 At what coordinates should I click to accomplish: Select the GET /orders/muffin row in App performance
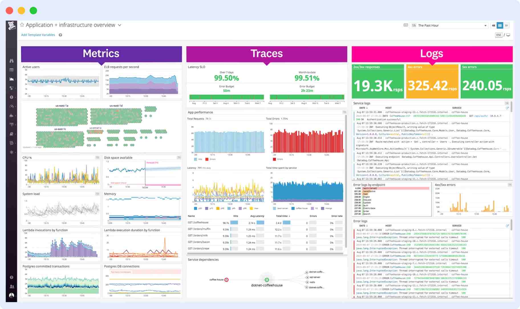coord(199,229)
